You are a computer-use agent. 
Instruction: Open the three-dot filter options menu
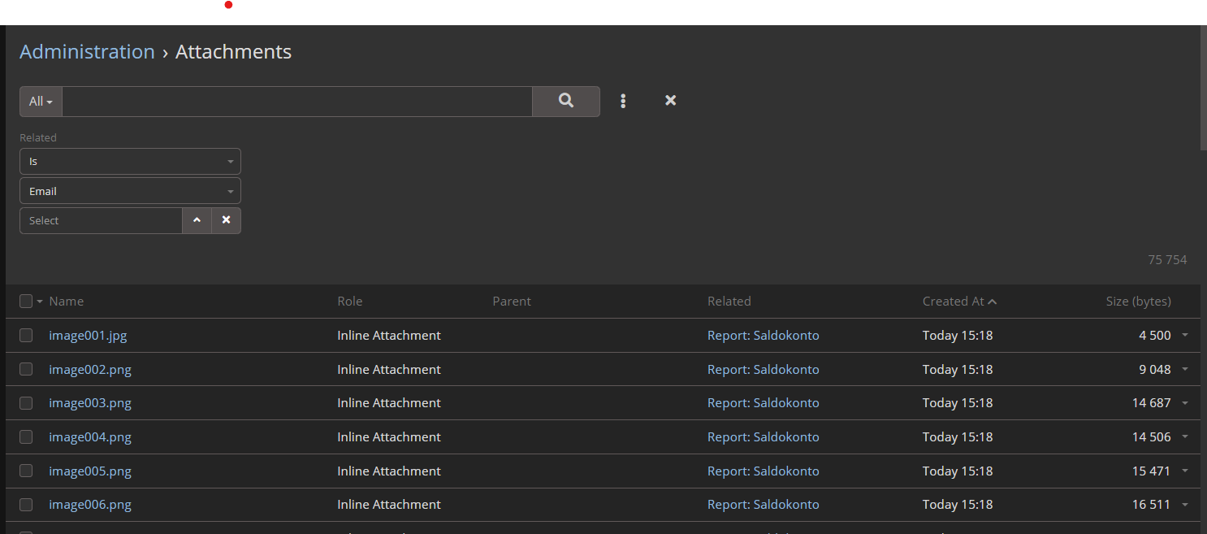tap(623, 101)
